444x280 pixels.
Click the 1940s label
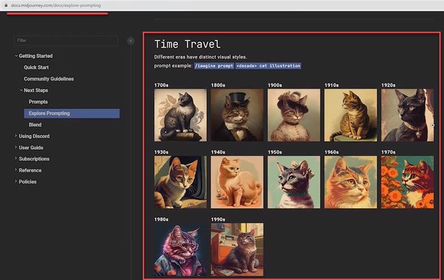pyautogui.click(x=218, y=152)
